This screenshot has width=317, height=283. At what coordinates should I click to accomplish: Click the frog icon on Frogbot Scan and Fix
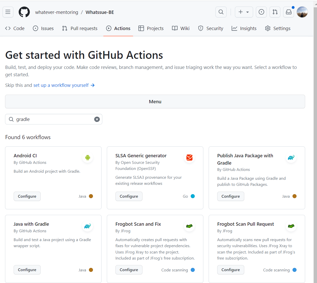[189, 226]
